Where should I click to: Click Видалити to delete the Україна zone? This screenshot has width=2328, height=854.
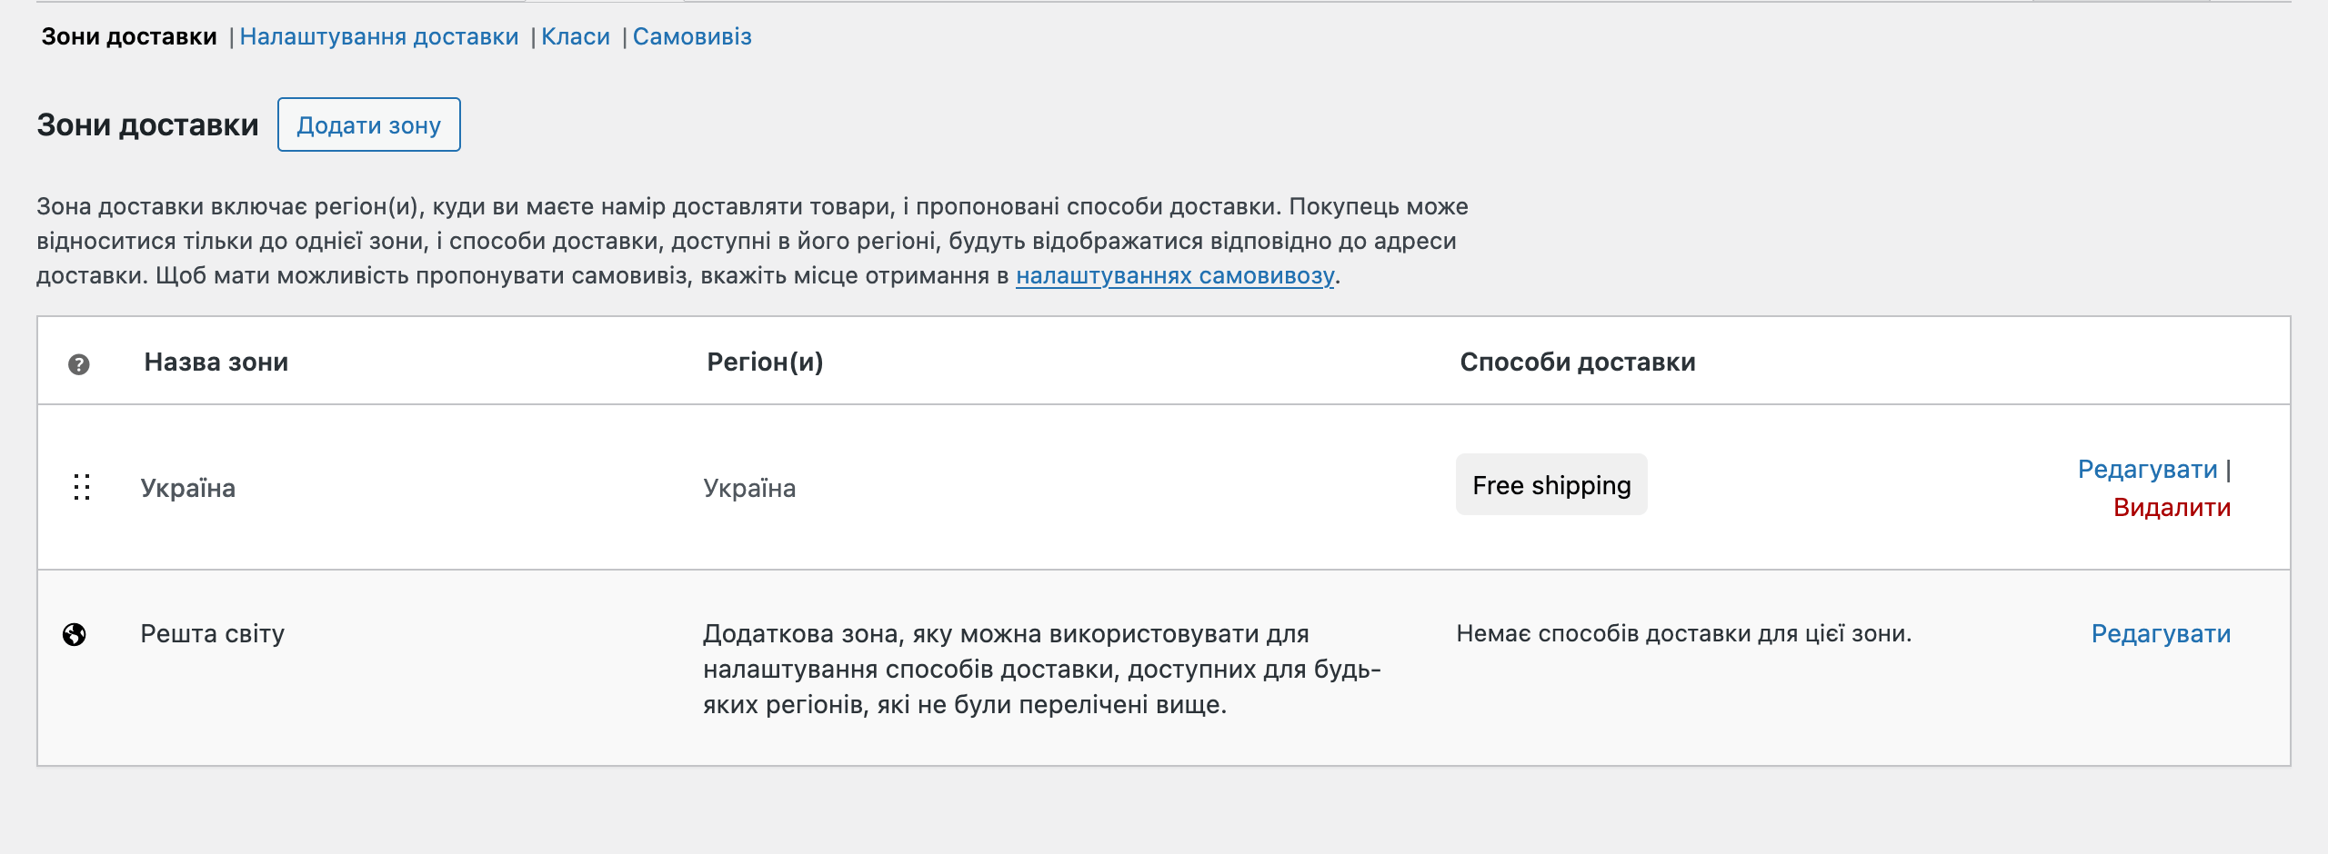[x=2172, y=507]
